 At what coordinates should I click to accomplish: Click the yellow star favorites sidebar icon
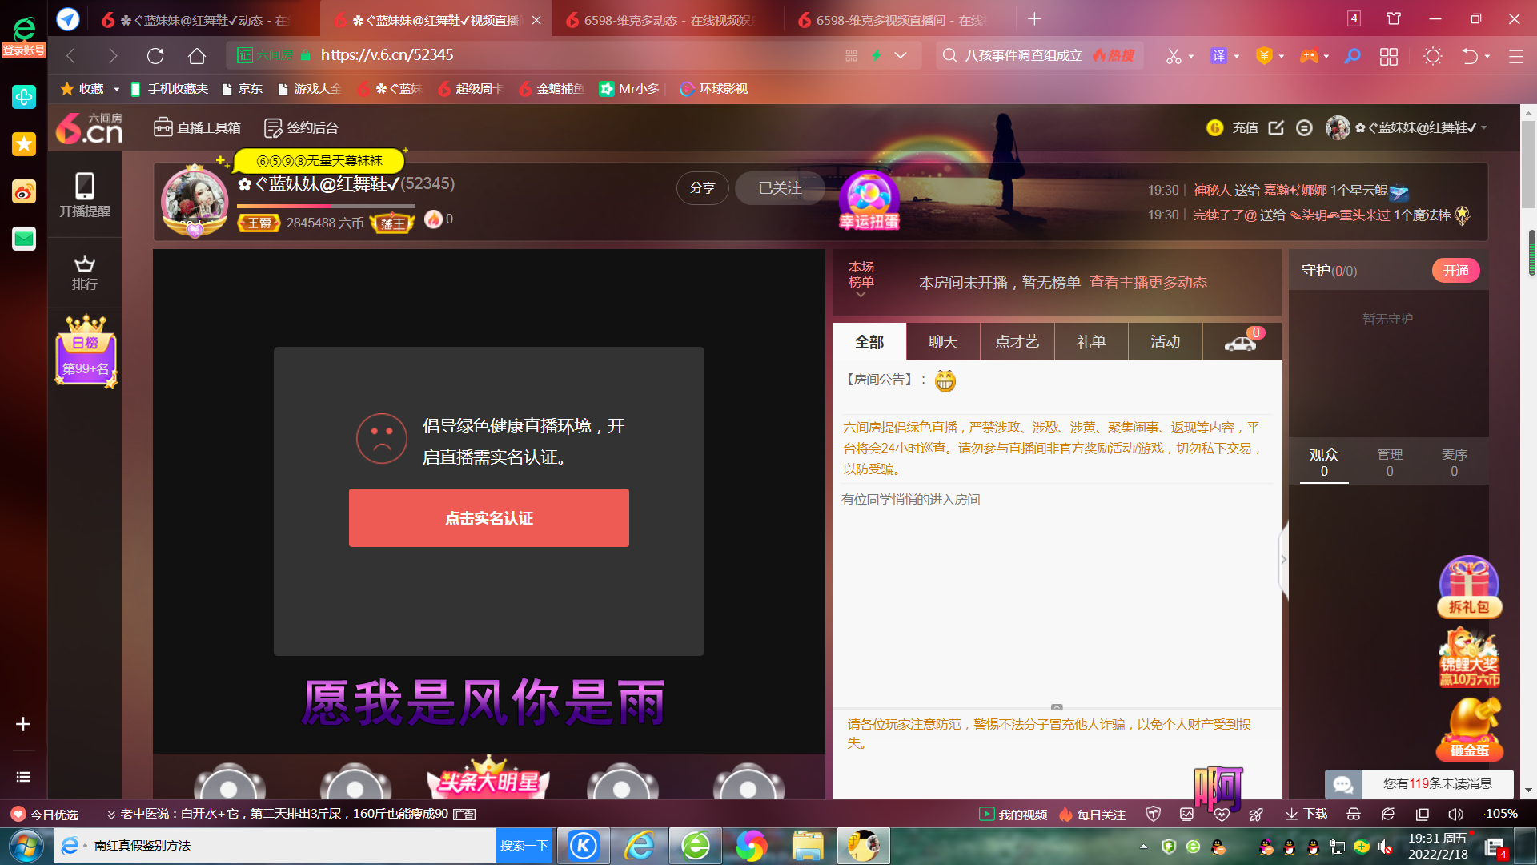tap(24, 144)
